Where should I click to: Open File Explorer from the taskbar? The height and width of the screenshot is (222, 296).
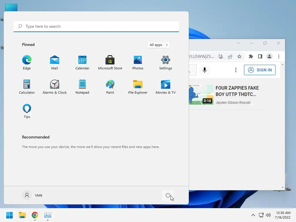(x=22, y=215)
